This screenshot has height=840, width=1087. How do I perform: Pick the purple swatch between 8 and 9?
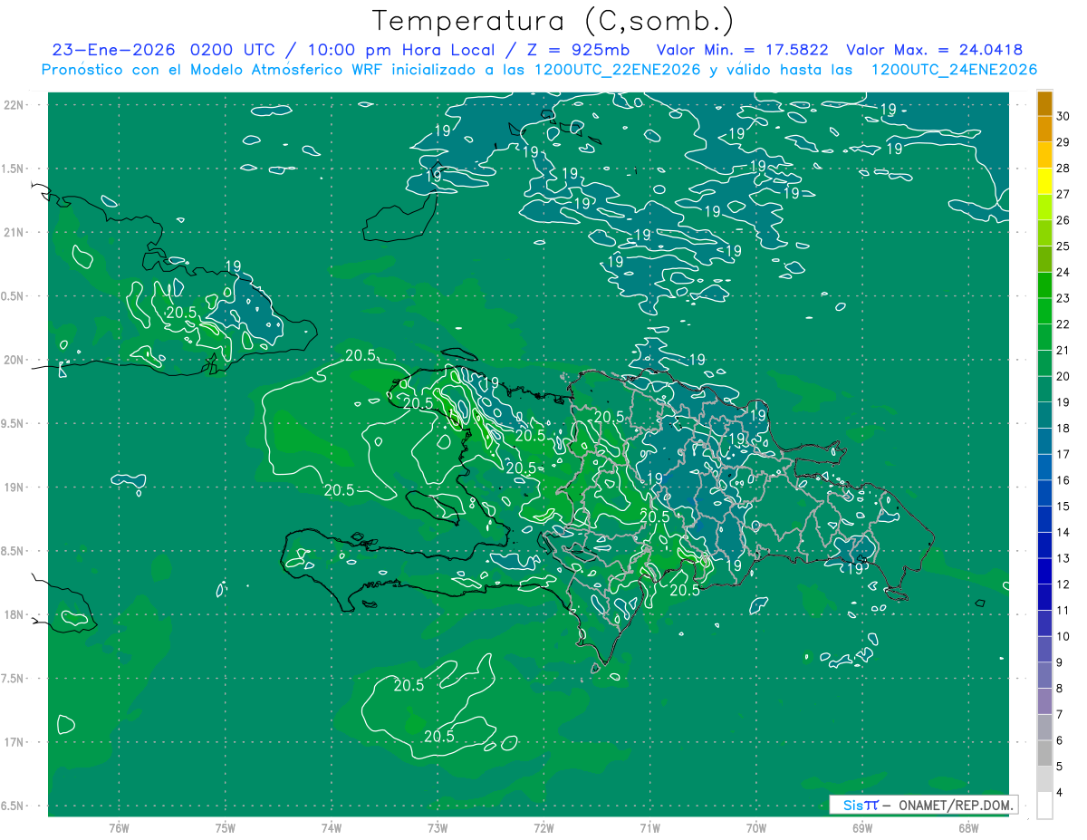pyautogui.click(x=1044, y=676)
